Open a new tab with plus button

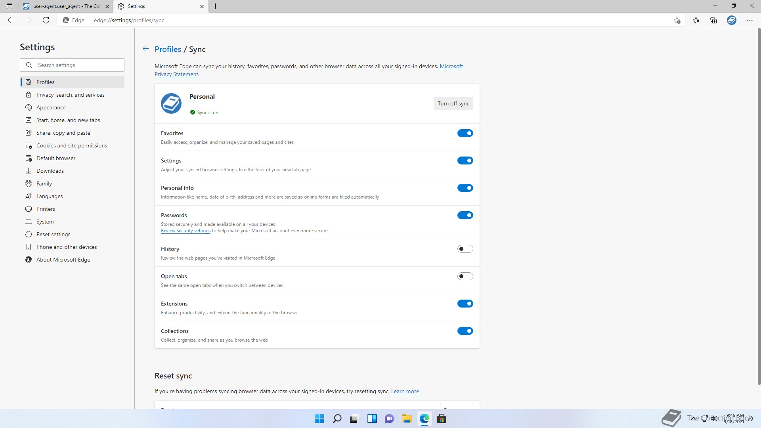point(216,6)
